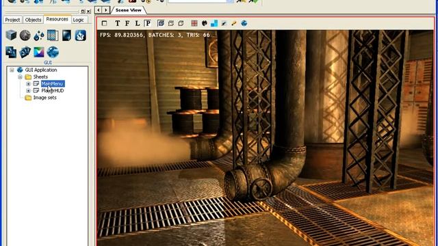Click the solid box display icon
Screen dimensions: 438x246
pyautogui.click(x=181, y=23)
